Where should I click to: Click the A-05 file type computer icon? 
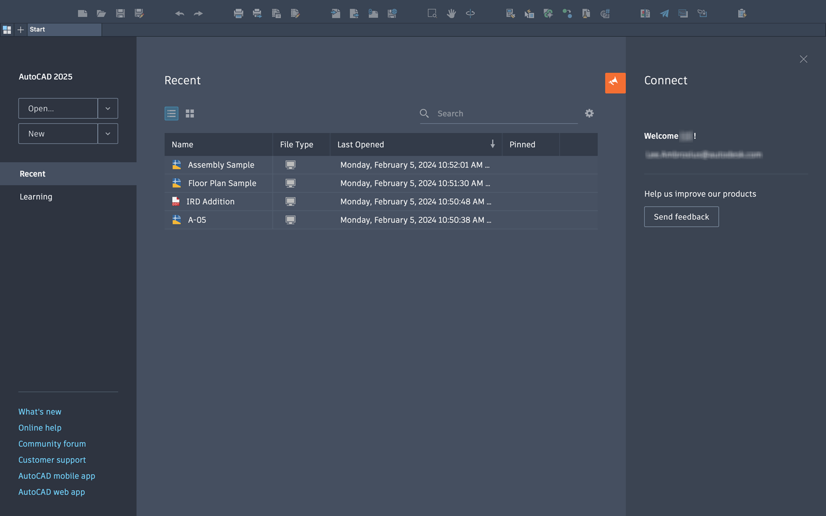point(291,220)
